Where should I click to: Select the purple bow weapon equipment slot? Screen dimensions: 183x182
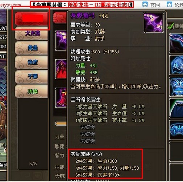(61, 40)
